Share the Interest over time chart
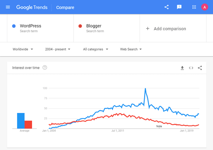Image resolution: width=213 pixels, height=150 pixels. point(200,68)
